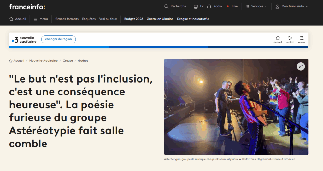Image resolution: width=323 pixels, height=171 pixels.
Task: Open the Vrai ou faux section
Action: click(108, 19)
